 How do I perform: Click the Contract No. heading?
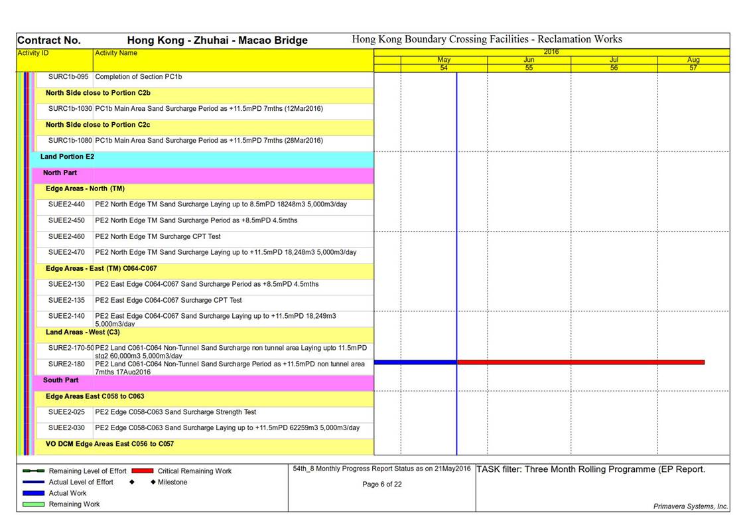click(x=49, y=40)
